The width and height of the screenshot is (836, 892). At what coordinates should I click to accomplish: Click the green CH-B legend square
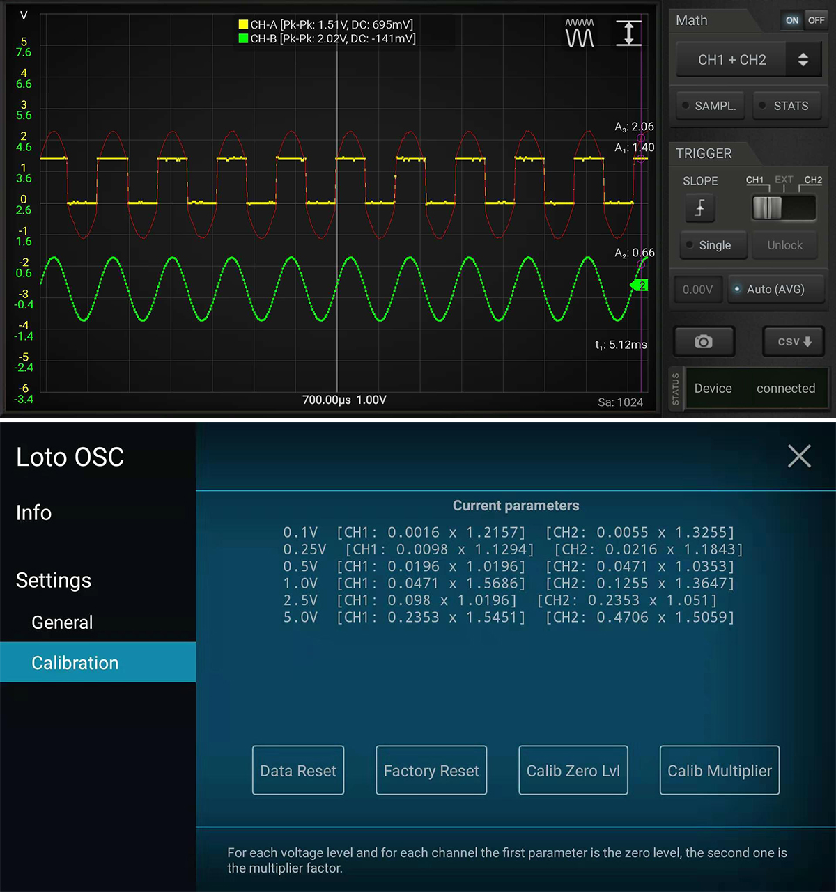coord(243,39)
